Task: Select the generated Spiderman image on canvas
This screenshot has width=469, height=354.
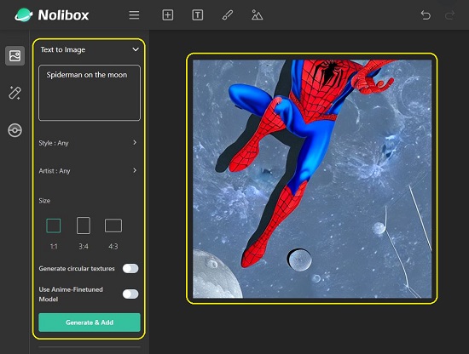Action: pyautogui.click(x=312, y=179)
